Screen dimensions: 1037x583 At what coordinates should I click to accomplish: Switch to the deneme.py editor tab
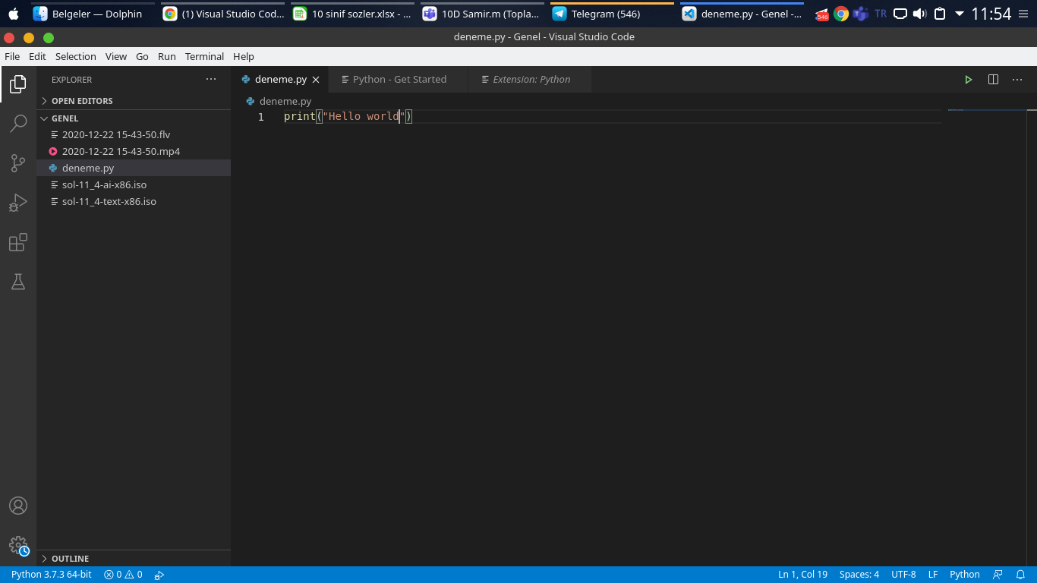click(280, 80)
